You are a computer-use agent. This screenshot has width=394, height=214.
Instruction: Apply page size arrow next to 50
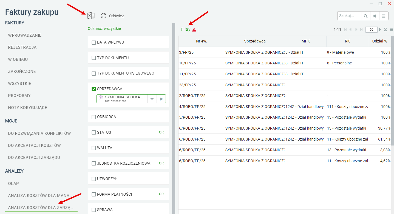coord(380,30)
